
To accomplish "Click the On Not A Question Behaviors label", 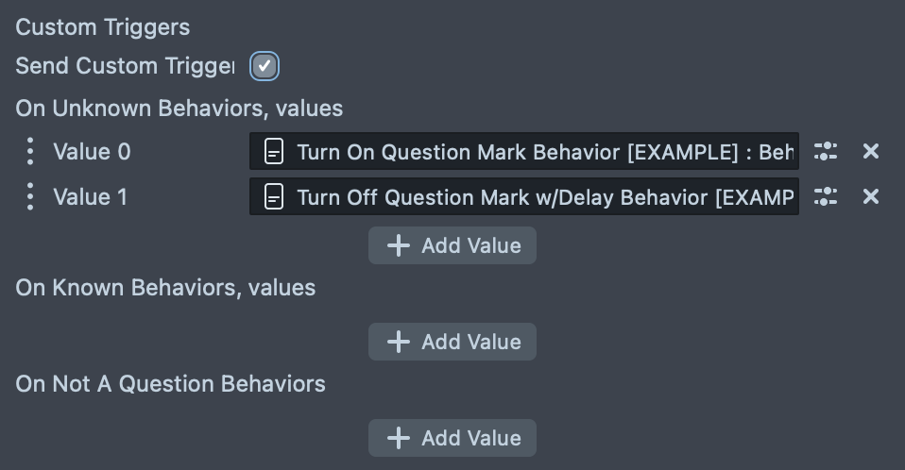I will coord(170,384).
